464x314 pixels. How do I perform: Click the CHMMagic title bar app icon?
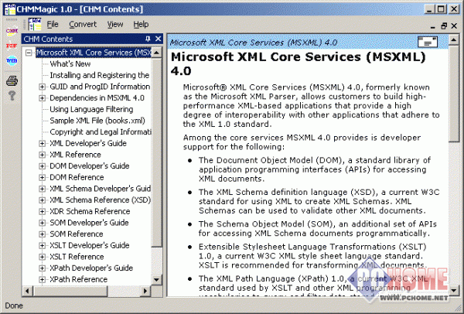(9, 9)
